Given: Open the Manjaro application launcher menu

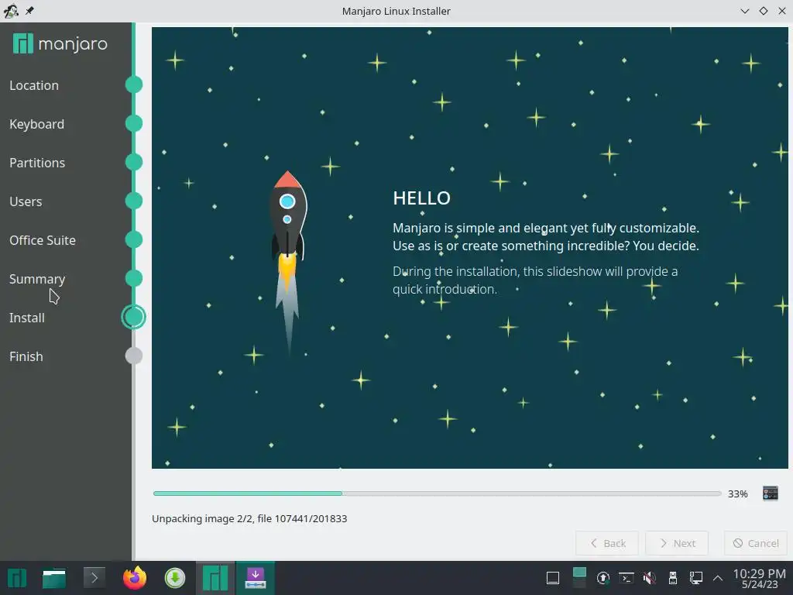Looking at the screenshot, I should pos(16,578).
